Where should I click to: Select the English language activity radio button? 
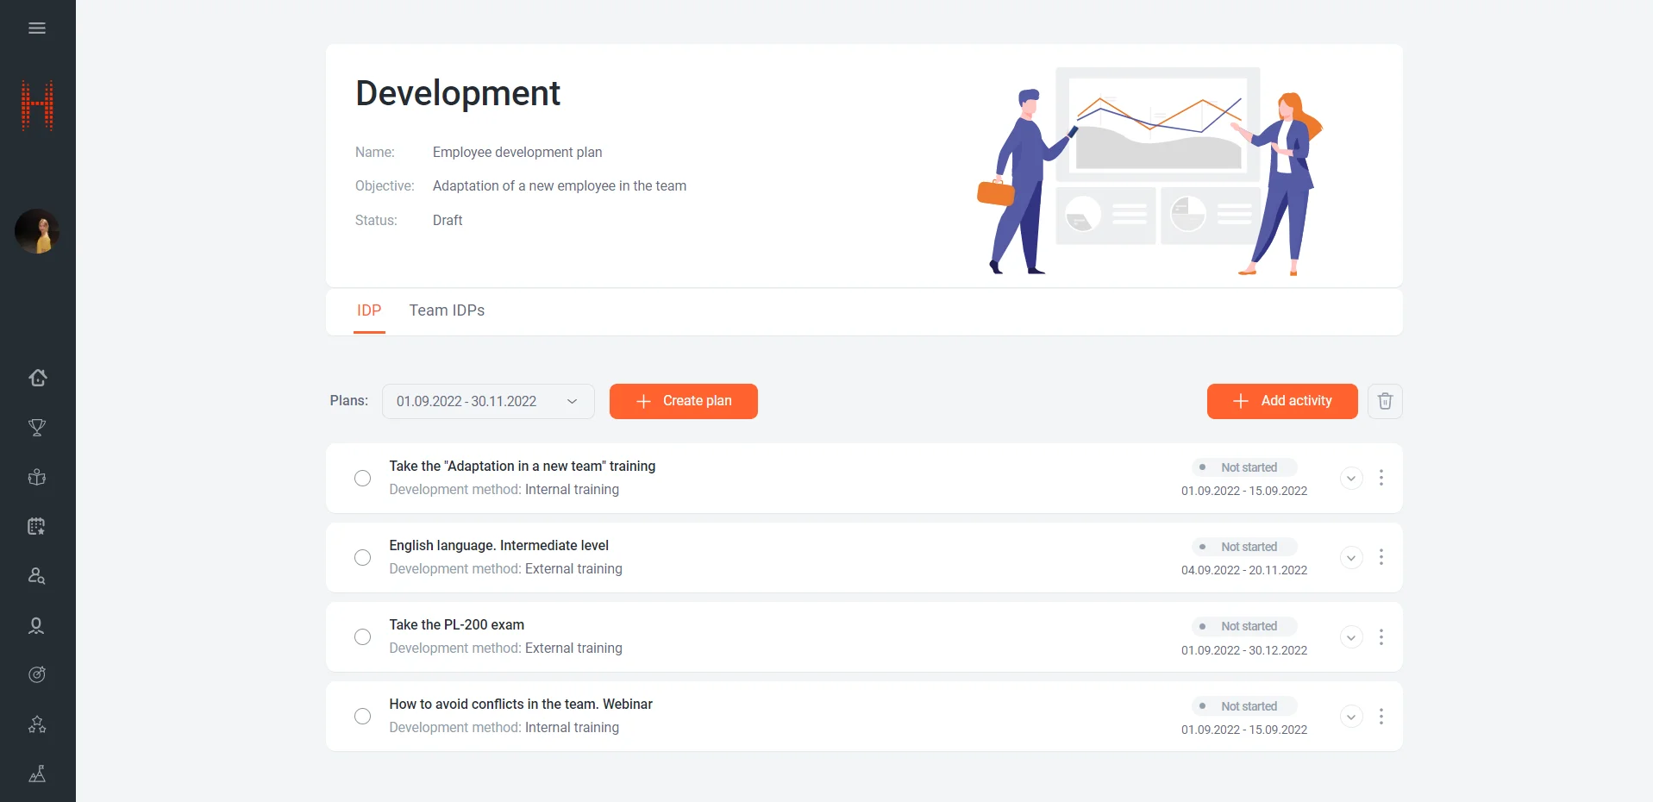(x=363, y=557)
